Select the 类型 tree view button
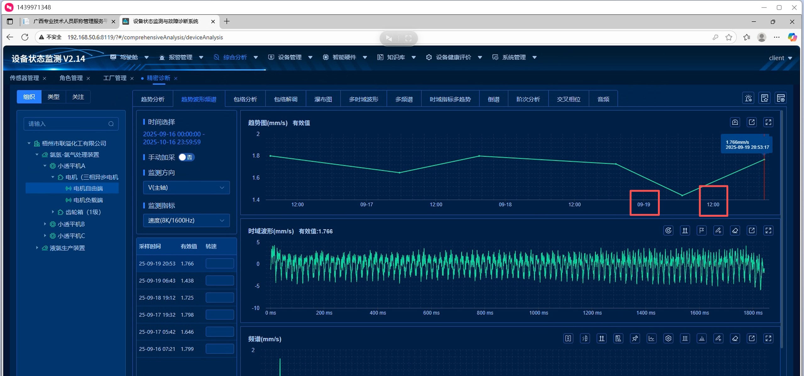 coord(53,97)
